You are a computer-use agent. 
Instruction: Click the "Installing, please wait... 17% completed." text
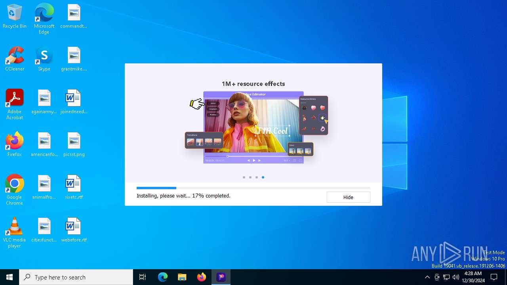(x=183, y=196)
